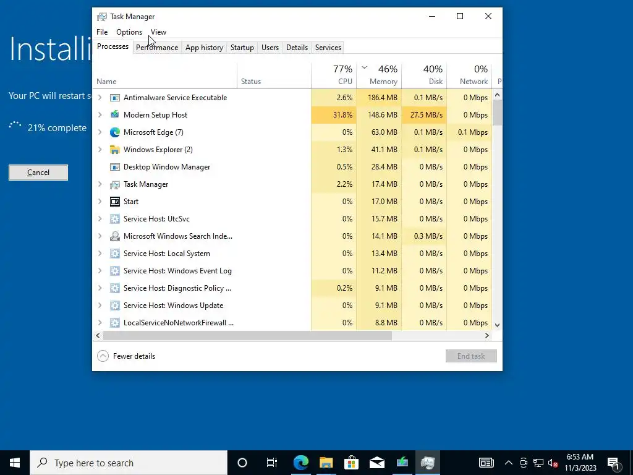Sort processes by Name column header
Viewport: 633px width, 475px height.
click(x=164, y=75)
